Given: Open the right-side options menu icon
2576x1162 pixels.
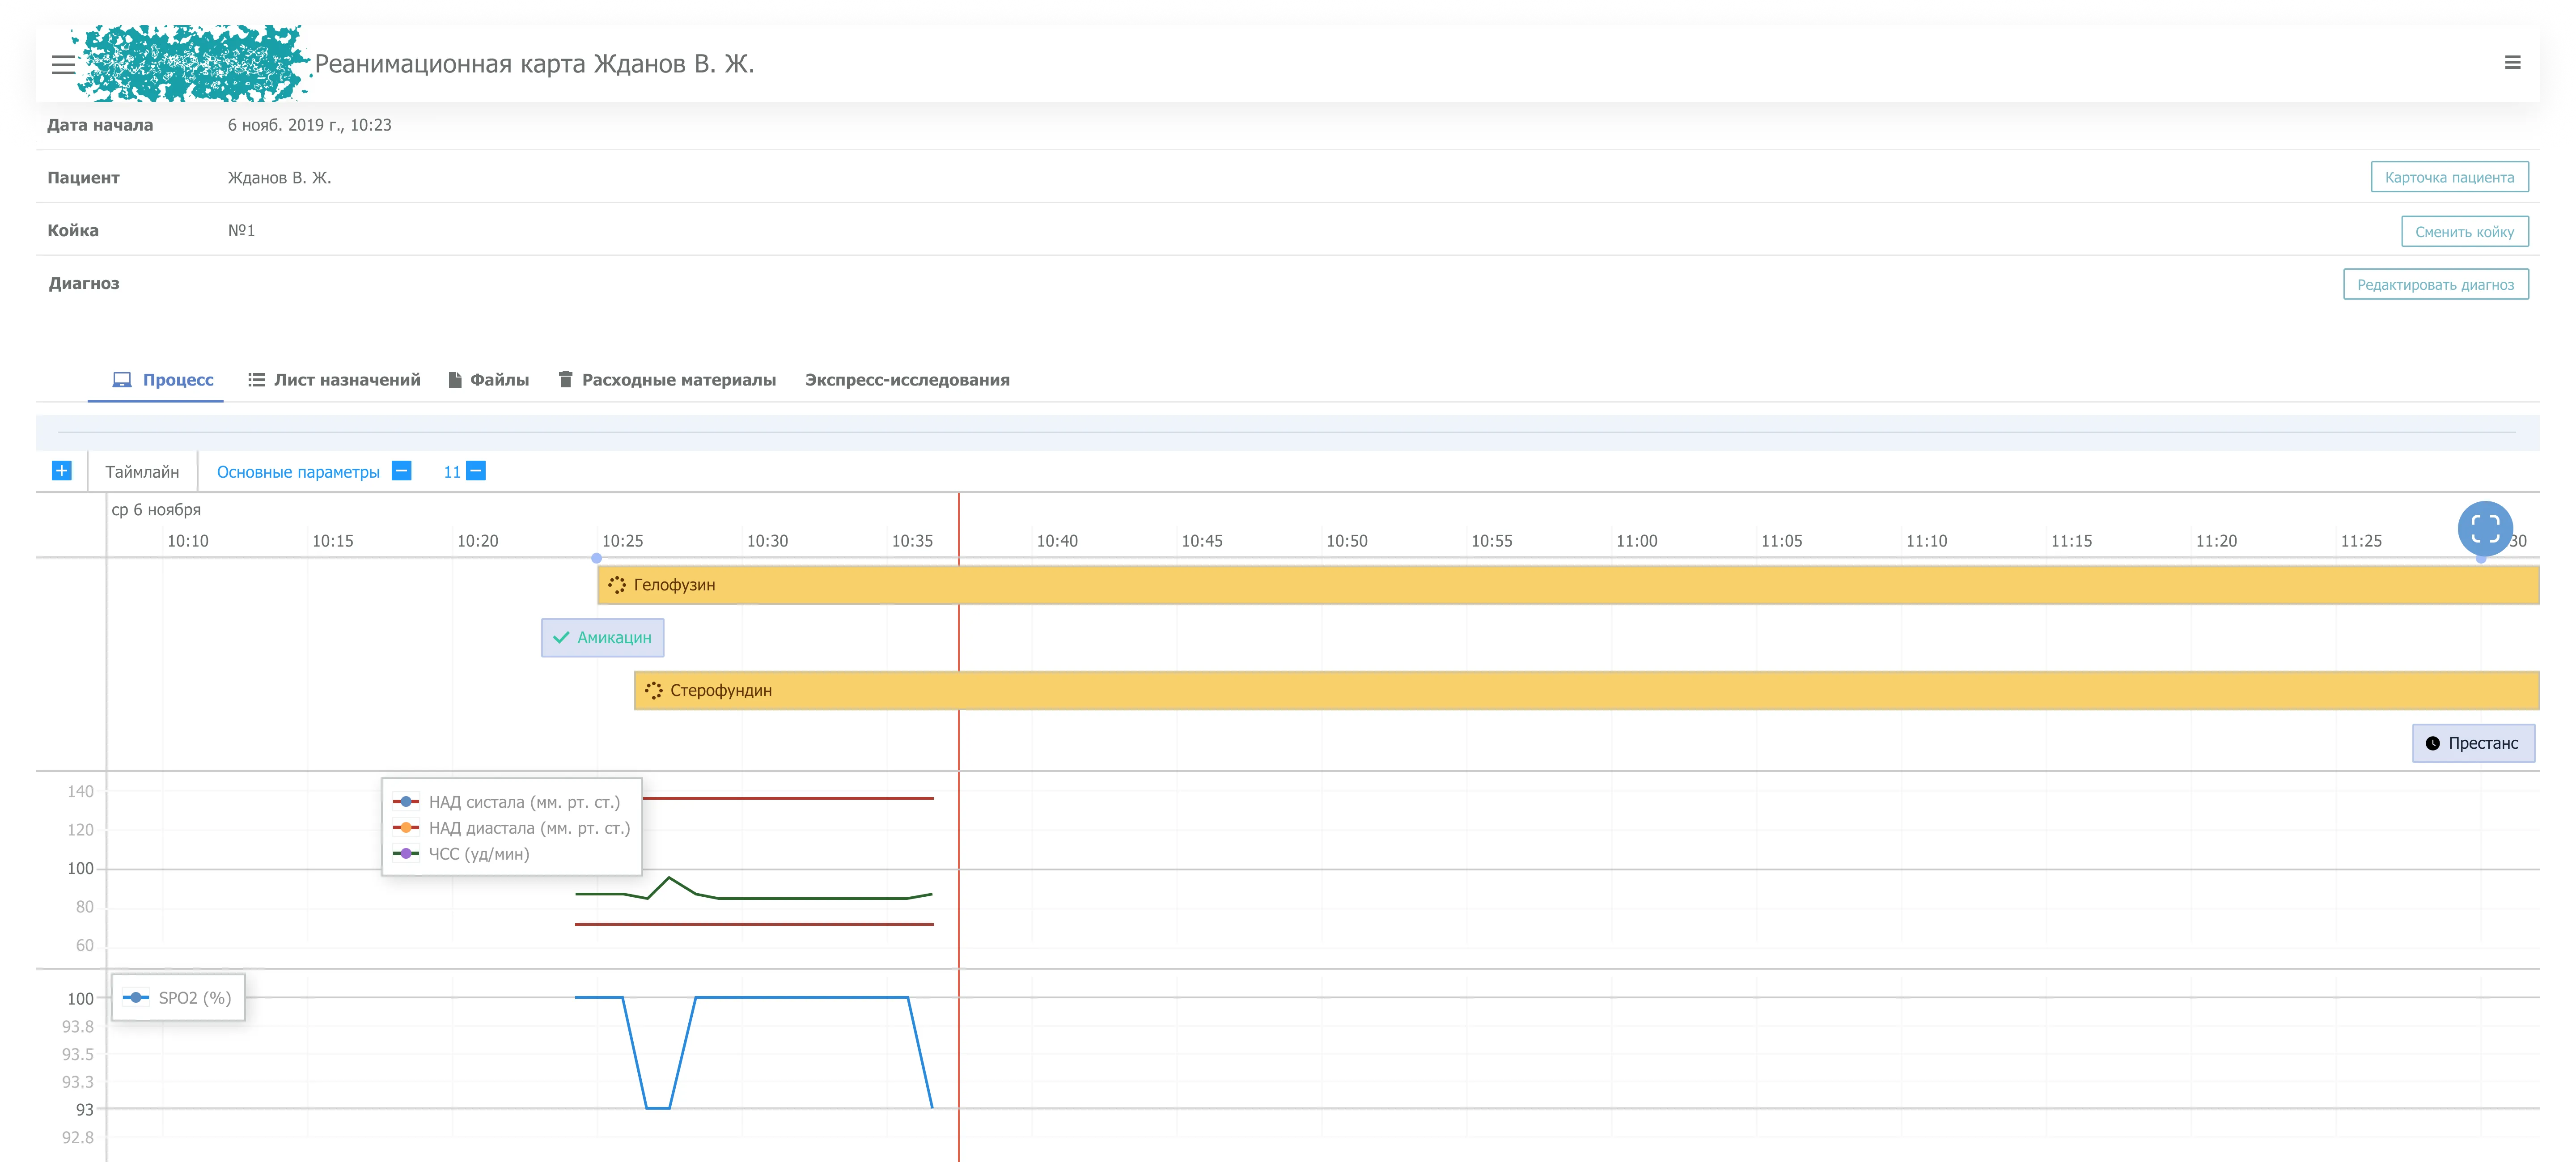Looking at the screenshot, I should (2512, 62).
